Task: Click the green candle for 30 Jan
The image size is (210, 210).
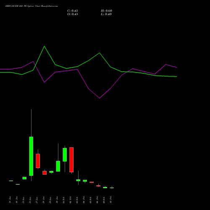Action: click(58, 166)
